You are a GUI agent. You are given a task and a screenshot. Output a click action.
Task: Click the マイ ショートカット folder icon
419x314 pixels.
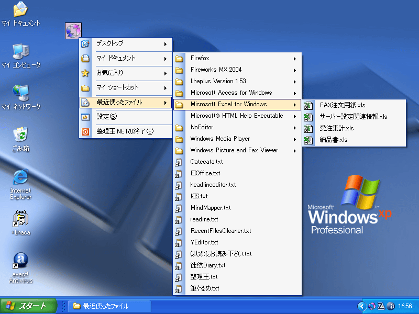click(85, 87)
